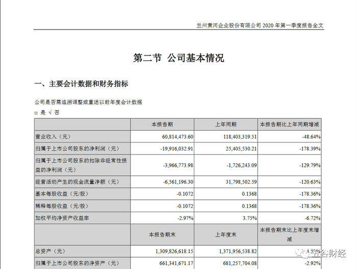Viewport: 357px width, 269px height.
Task: Select the value -1,726,243.09
Action: pyautogui.click(x=242, y=165)
